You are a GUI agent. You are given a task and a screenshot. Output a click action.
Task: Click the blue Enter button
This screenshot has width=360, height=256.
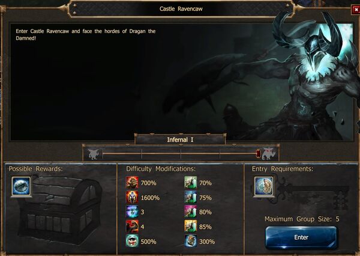coord(301,237)
